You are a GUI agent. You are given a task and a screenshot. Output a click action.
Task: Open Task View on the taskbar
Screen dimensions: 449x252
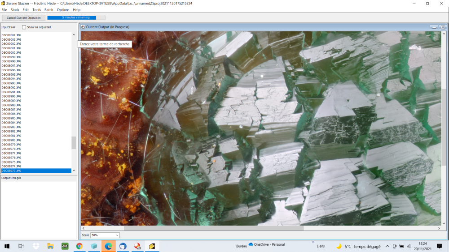click(x=21, y=246)
